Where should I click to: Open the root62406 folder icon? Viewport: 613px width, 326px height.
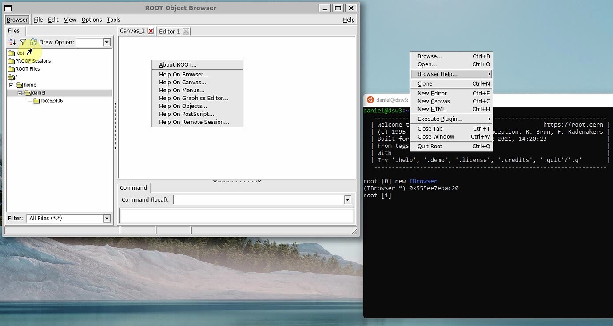click(37, 100)
